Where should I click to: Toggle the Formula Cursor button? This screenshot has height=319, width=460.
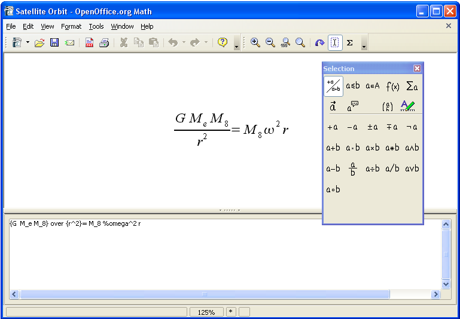pos(335,43)
